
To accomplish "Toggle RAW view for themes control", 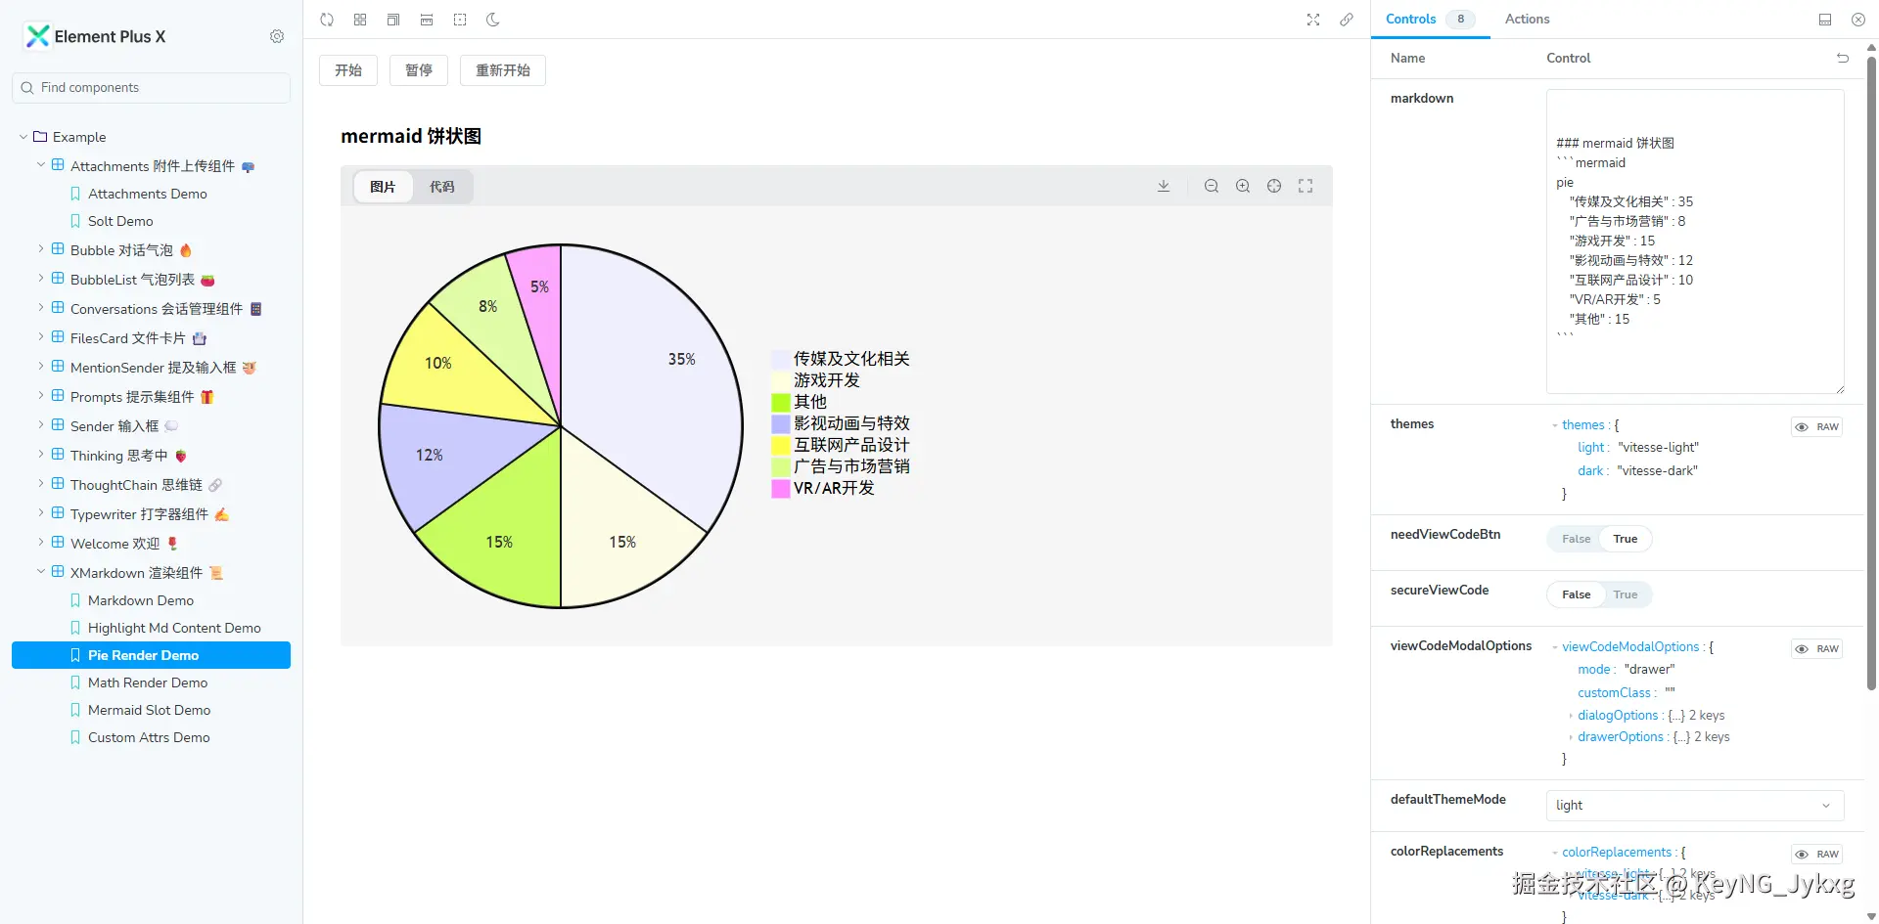I will (x=1817, y=427).
